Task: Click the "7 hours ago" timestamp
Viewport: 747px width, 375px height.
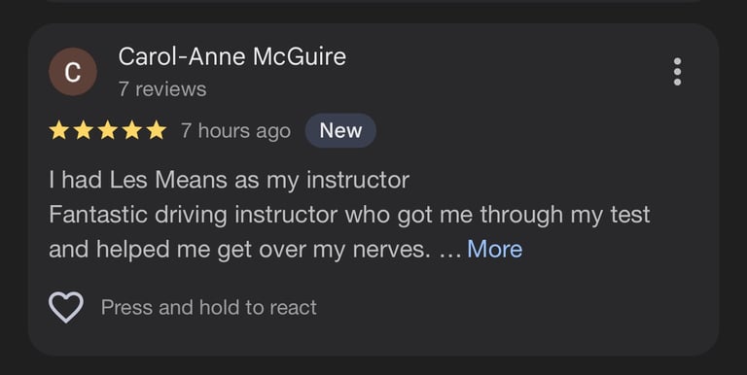Action: [x=235, y=131]
